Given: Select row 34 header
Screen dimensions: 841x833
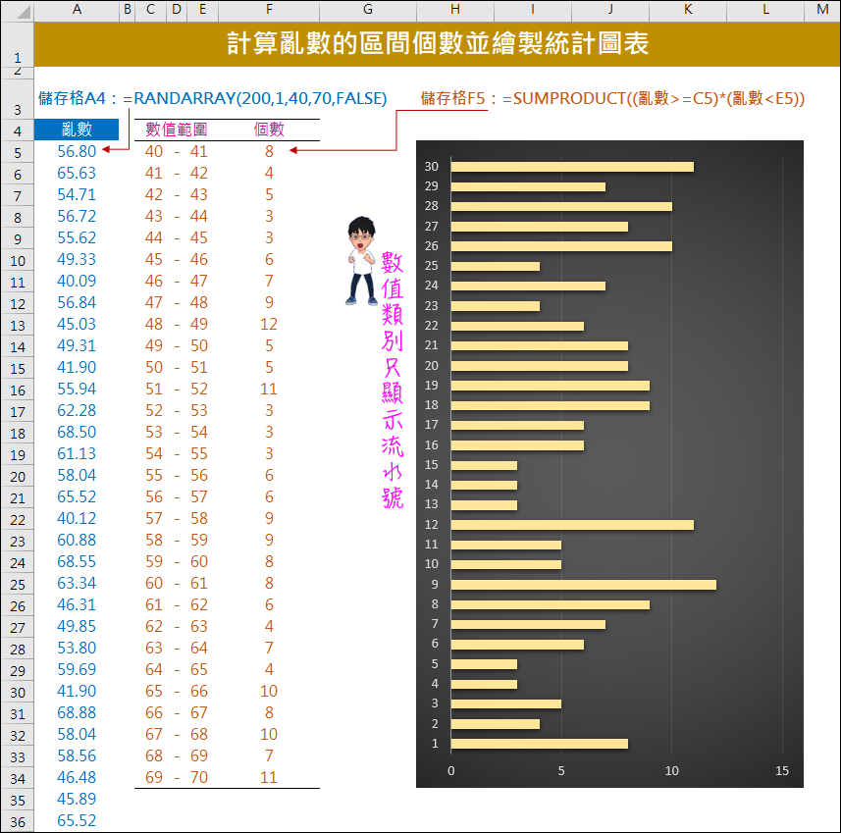Looking at the screenshot, I should pyautogui.click(x=17, y=779).
